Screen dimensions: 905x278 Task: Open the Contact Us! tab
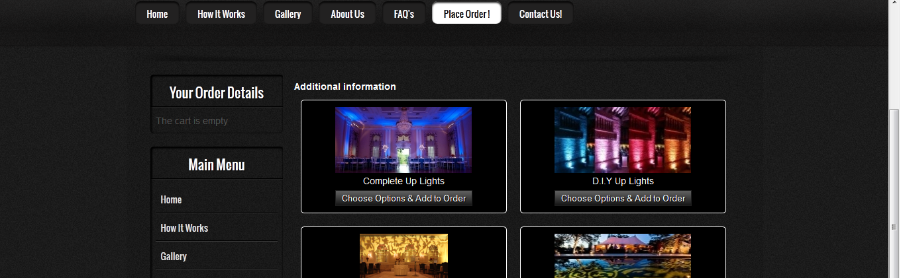pyautogui.click(x=540, y=13)
